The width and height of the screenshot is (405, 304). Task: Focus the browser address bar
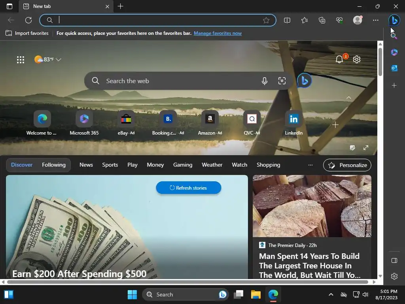[x=157, y=20]
